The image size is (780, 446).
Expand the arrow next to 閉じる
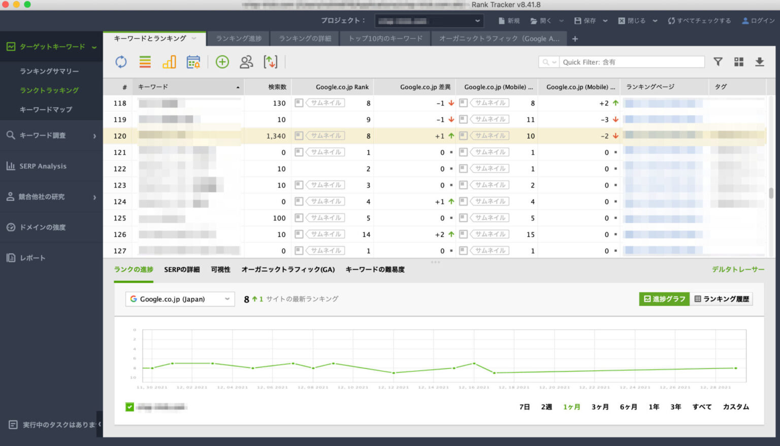click(655, 21)
